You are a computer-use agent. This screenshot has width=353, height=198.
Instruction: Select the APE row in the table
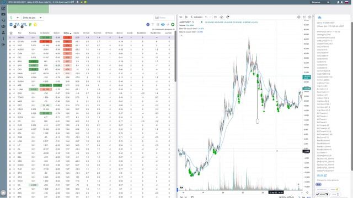click(x=91, y=85)
